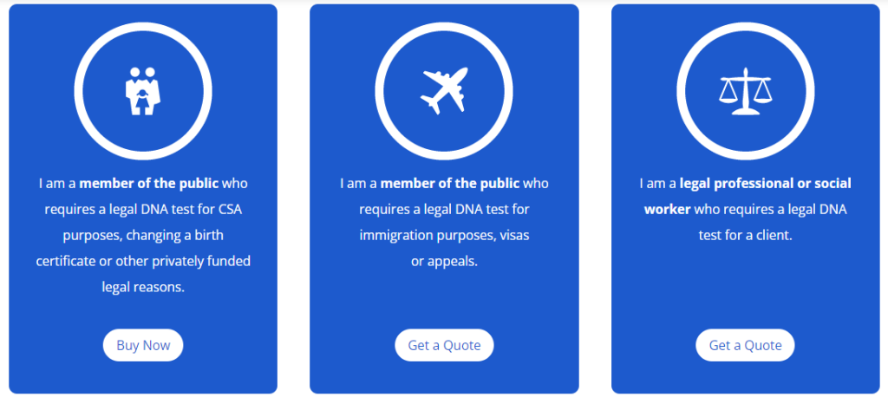
Task: Click the white ring around the airplane icon
Action: click(381, 90)
